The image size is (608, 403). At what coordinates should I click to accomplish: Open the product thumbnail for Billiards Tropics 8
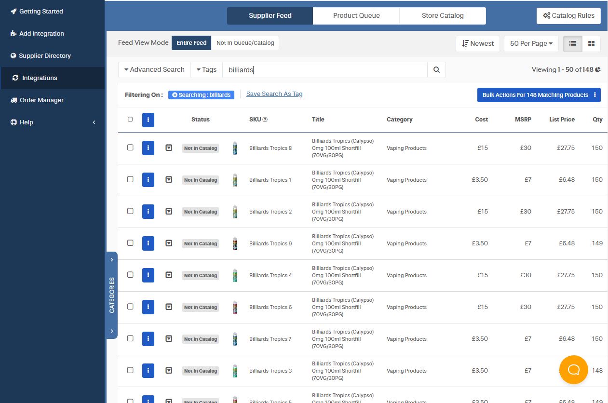pyautogui.click(x=235, y=148)
